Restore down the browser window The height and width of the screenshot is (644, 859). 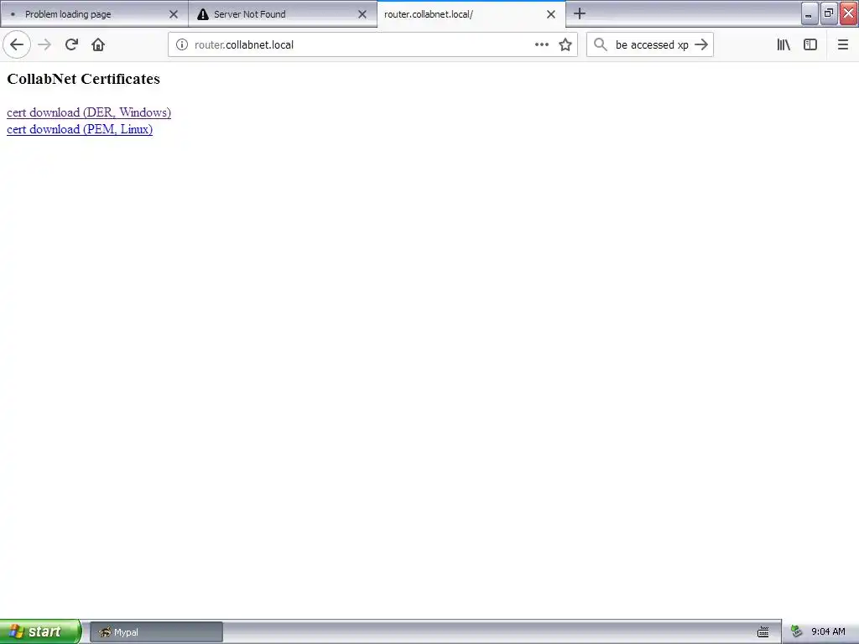click(829, 13)
